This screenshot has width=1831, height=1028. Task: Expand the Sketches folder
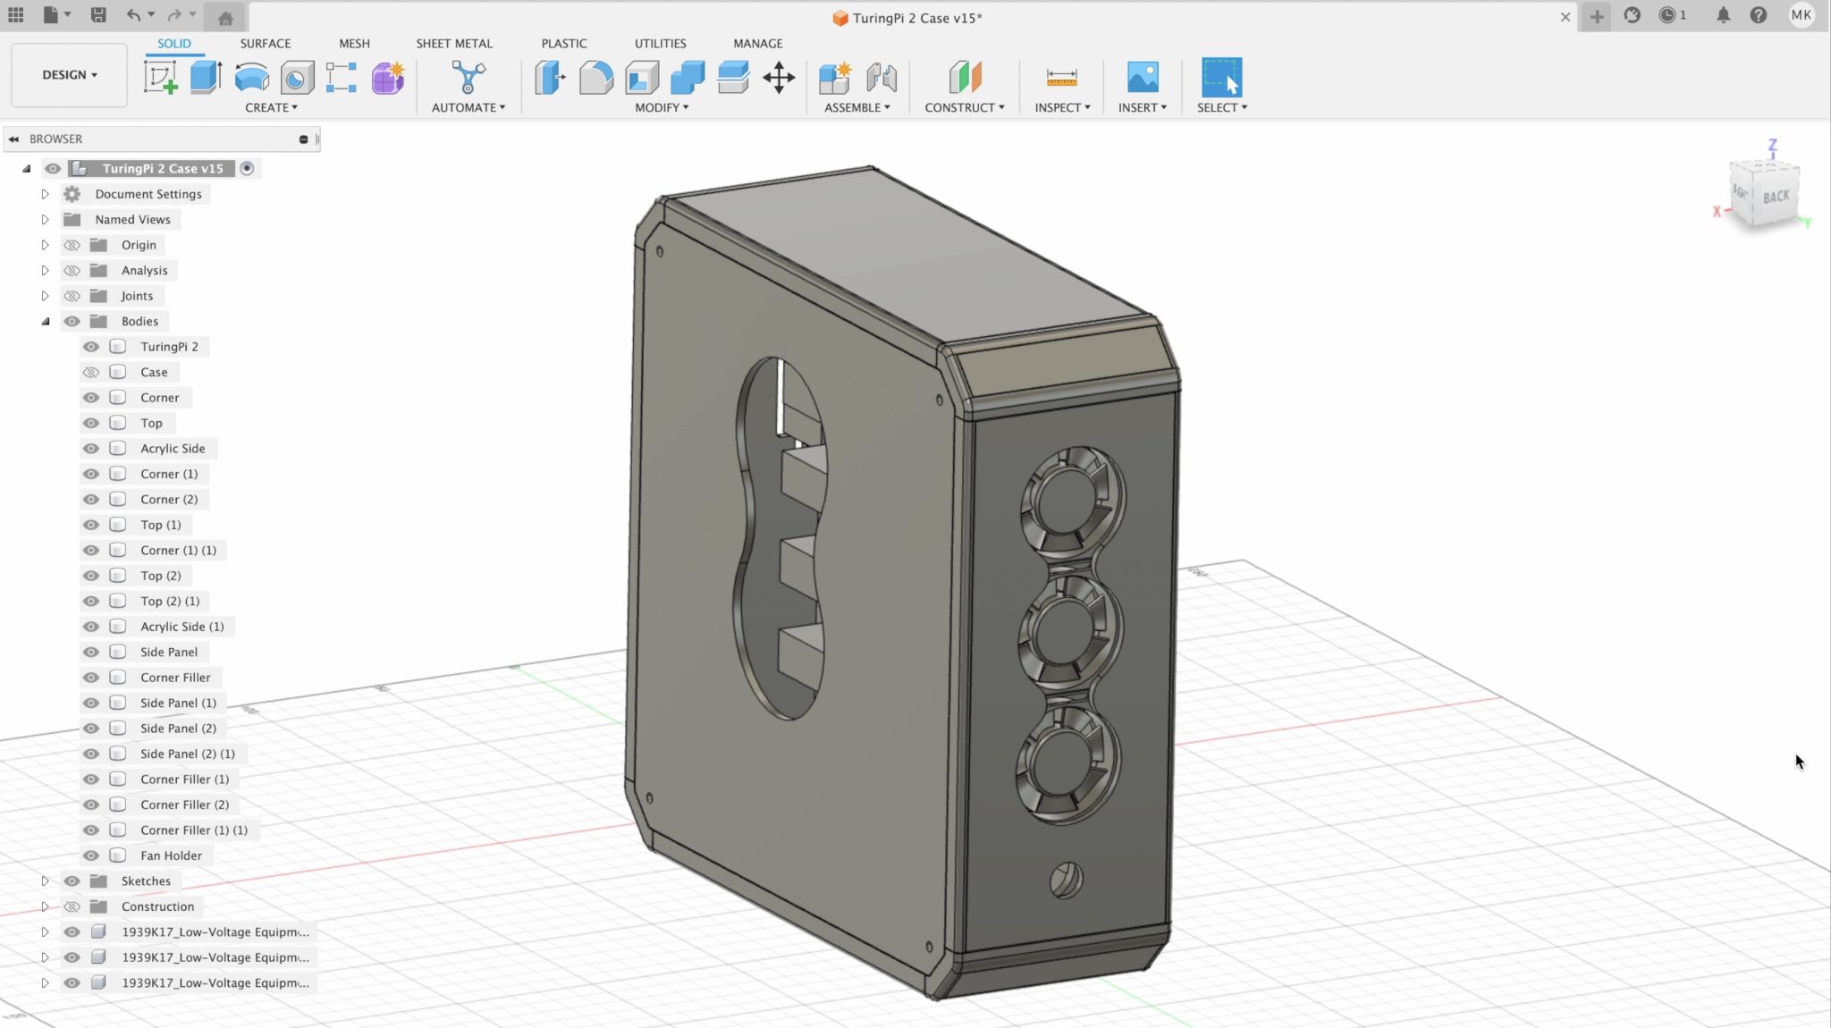pyautogui.click(x=45, y=881)
